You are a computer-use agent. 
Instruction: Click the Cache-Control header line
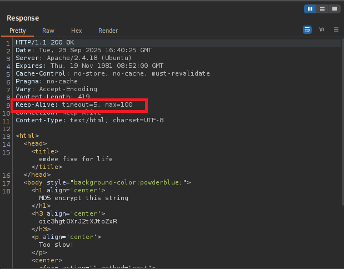[x=112, y=74]
